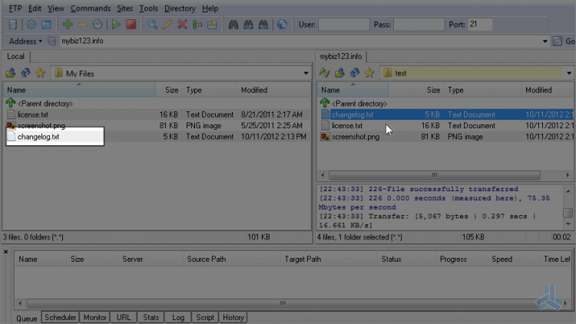Viewport: 576px width, 324px height.
Task: Click the yellow minus remove-from-queue icon
Action: click(82, 25)
